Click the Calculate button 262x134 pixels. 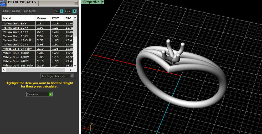39,94
